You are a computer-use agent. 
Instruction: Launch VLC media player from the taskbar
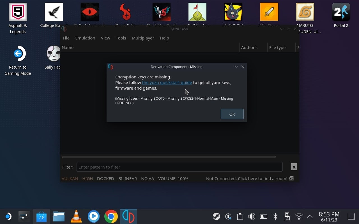(x=76, y=216)
